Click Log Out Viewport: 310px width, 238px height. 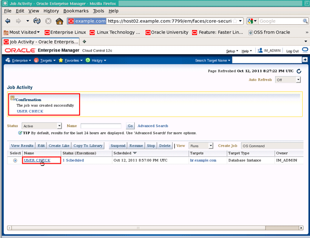(292, 51)
